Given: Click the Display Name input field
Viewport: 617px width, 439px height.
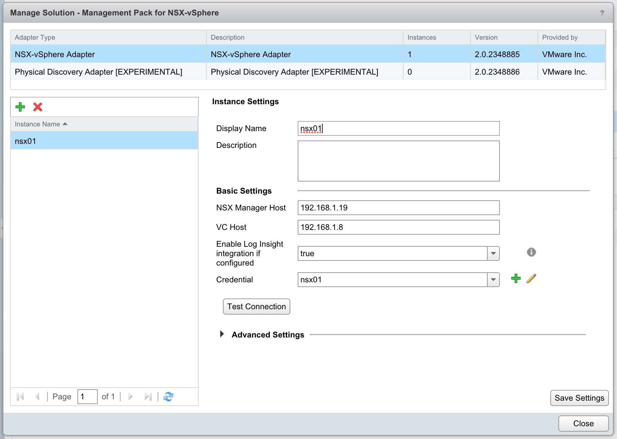Looking at the screenshot, I should point(399,128).
